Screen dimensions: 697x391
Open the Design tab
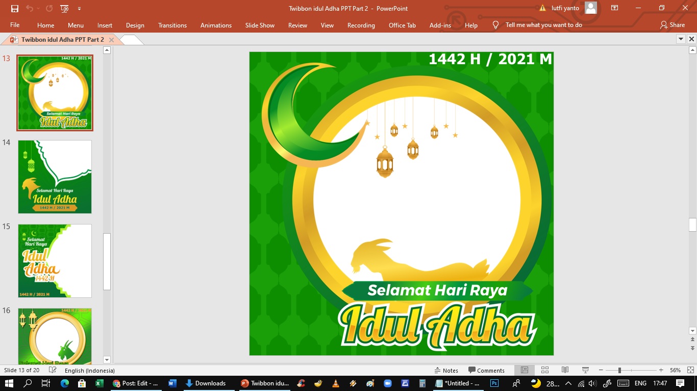coord(135,25)
